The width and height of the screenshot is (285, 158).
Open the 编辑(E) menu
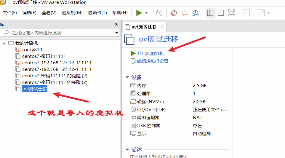point(29,13)
